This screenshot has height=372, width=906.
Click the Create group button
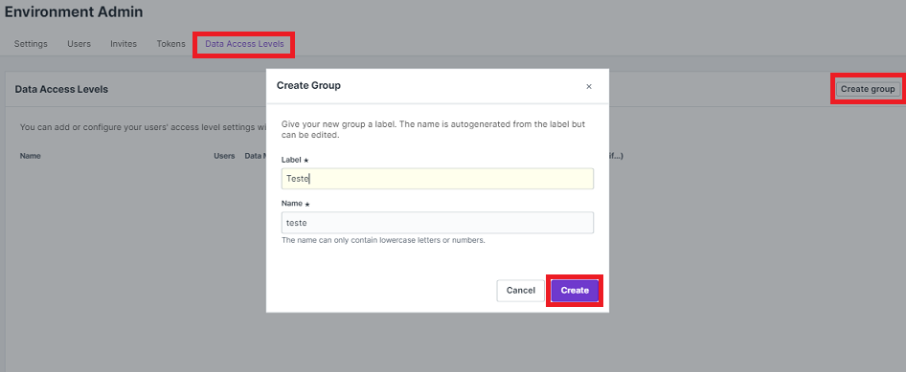point(868,89)
